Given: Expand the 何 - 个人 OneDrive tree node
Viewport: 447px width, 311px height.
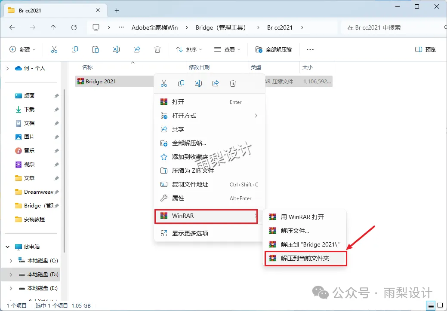Looking at the screenshot, I should 8,68.
